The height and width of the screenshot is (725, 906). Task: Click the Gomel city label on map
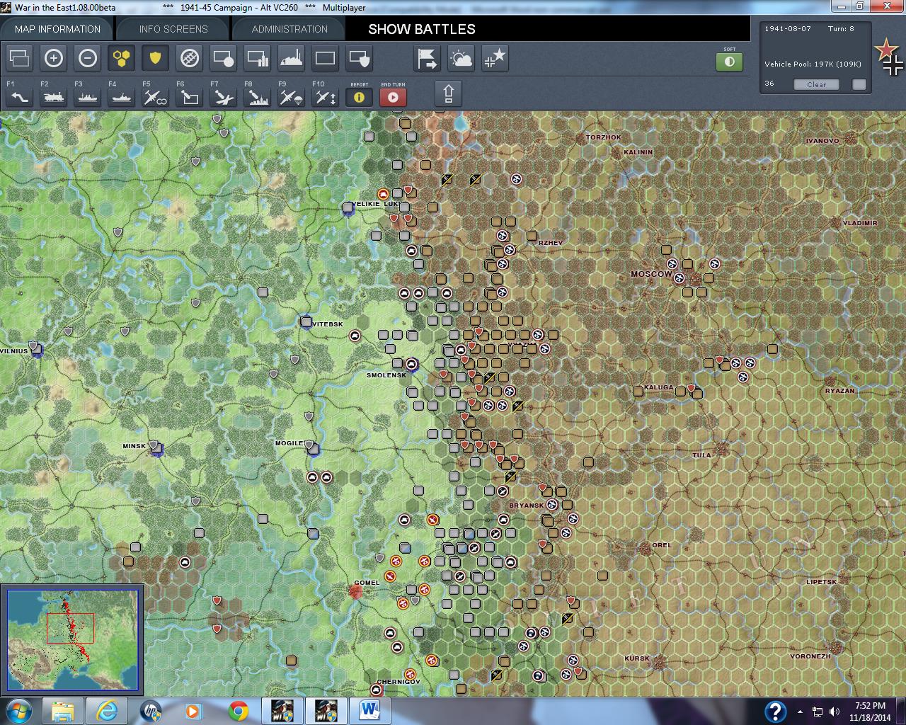click(367, 583)
